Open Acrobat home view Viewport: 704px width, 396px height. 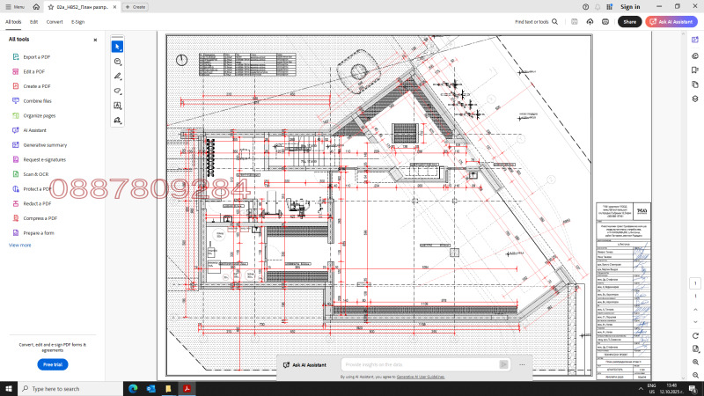(37, 6)
